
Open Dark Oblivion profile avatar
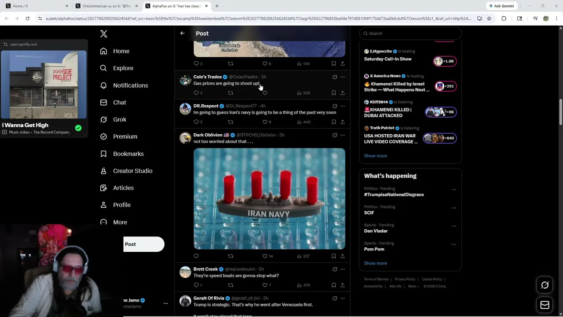[x=185, y=138]
